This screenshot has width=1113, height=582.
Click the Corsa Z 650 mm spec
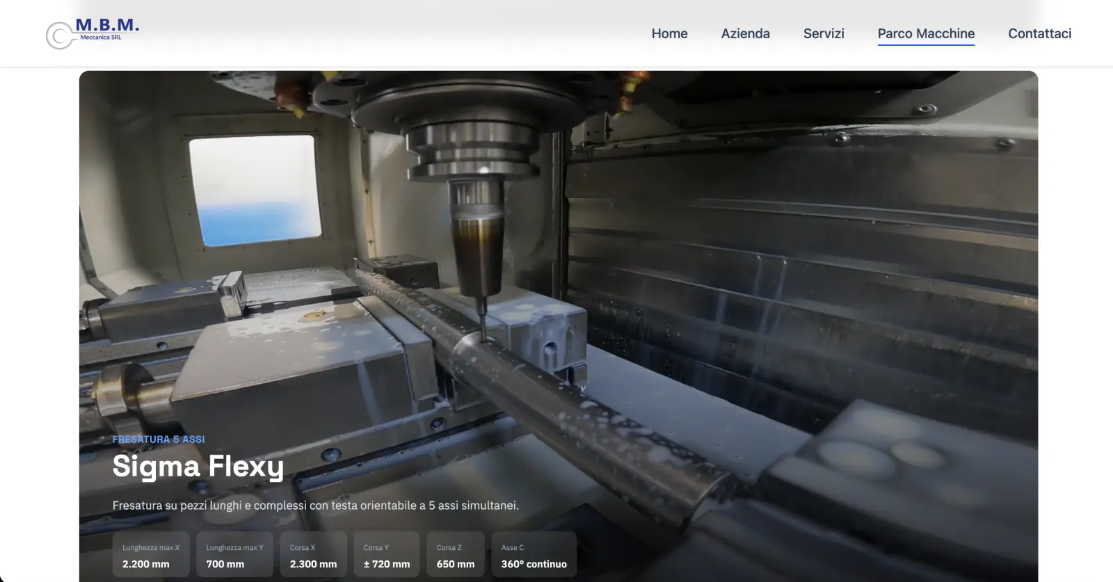456,555
